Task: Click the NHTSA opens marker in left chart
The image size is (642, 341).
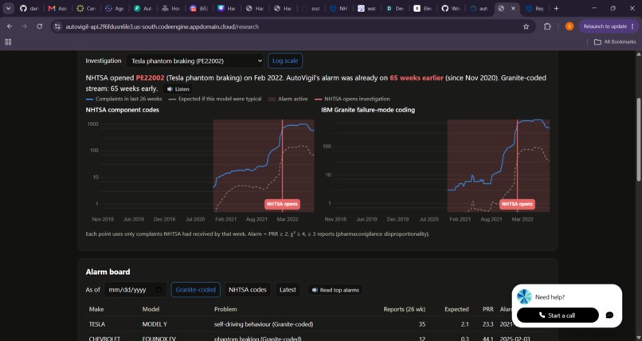Action: pos(282,204)
